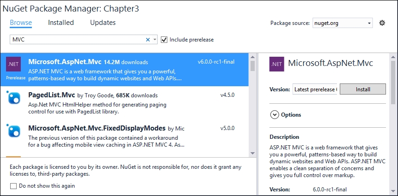
Task: Click into the MVC search field
Action: point(77,40)
